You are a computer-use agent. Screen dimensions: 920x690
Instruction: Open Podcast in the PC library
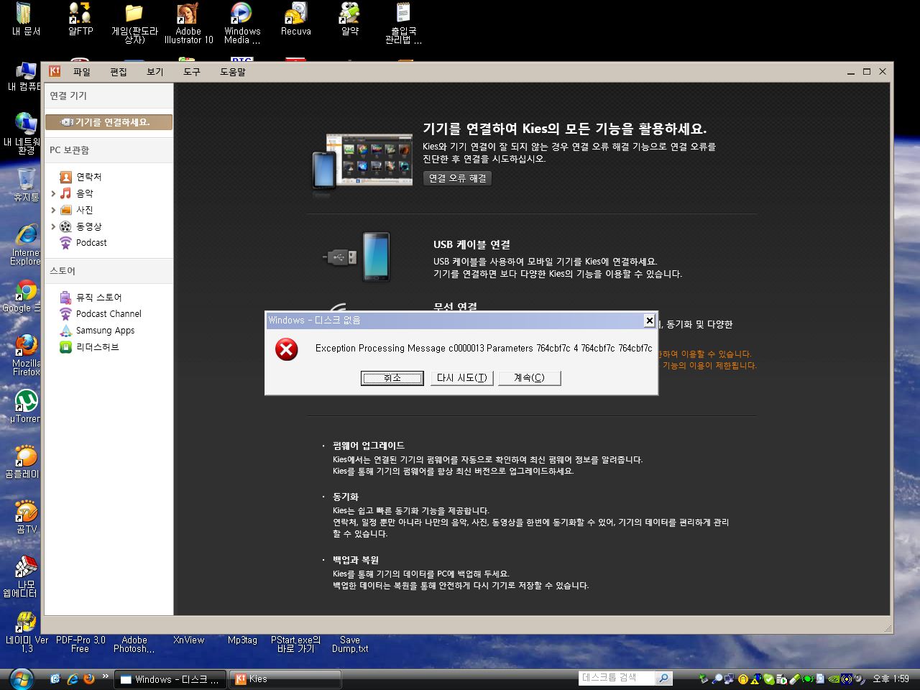pyautogui.click(x=91, y=243)
